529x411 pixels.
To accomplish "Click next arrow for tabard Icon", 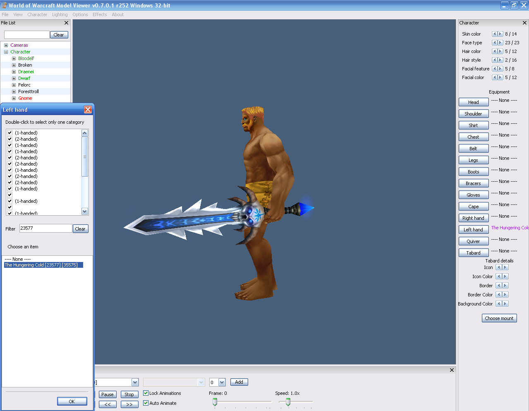I will [505, 267].
